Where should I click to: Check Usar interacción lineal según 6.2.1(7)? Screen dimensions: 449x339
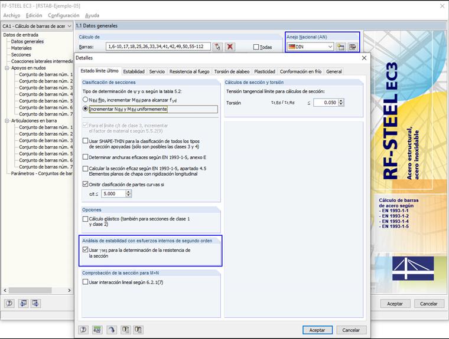pyautogui.click(x=85, y=282)
